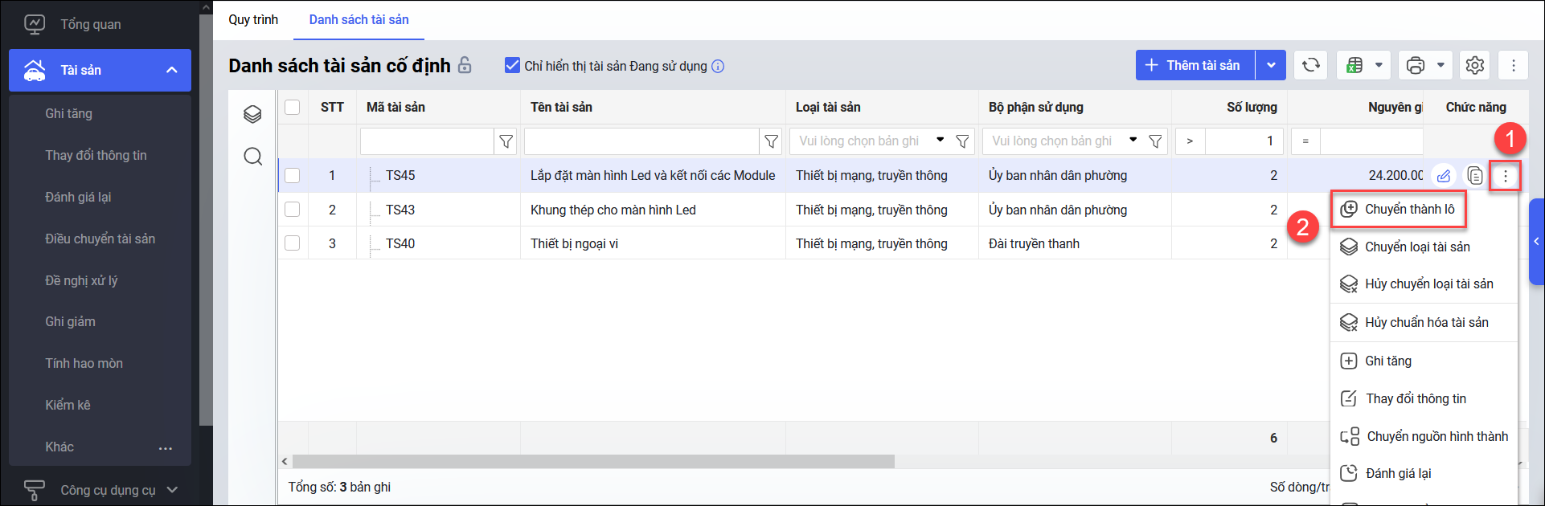The width and height of the screenshot is (1545, 506).
Task: Expand the Thêm tài sản dropdown arrow
Action: (x=1271, y=65)
